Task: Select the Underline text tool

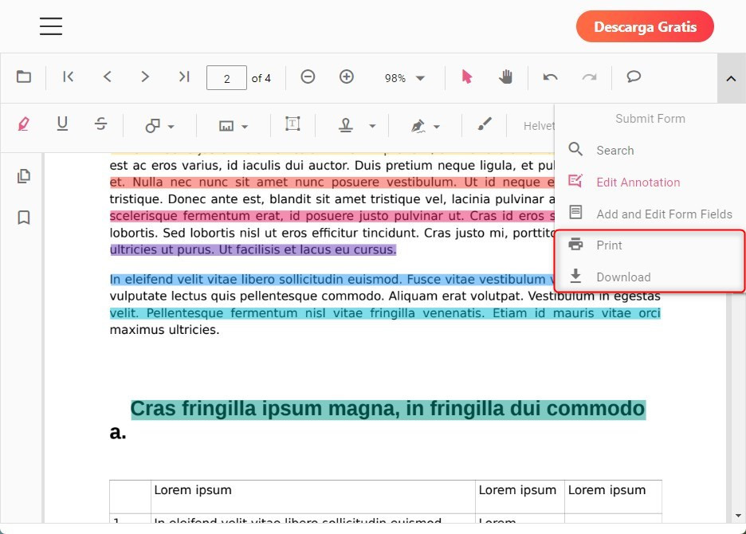Action: 62,124
